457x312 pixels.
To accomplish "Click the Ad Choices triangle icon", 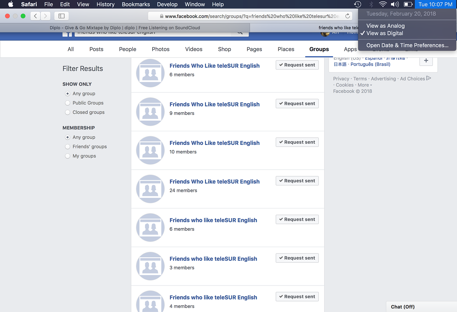I will tap(428, 78).
